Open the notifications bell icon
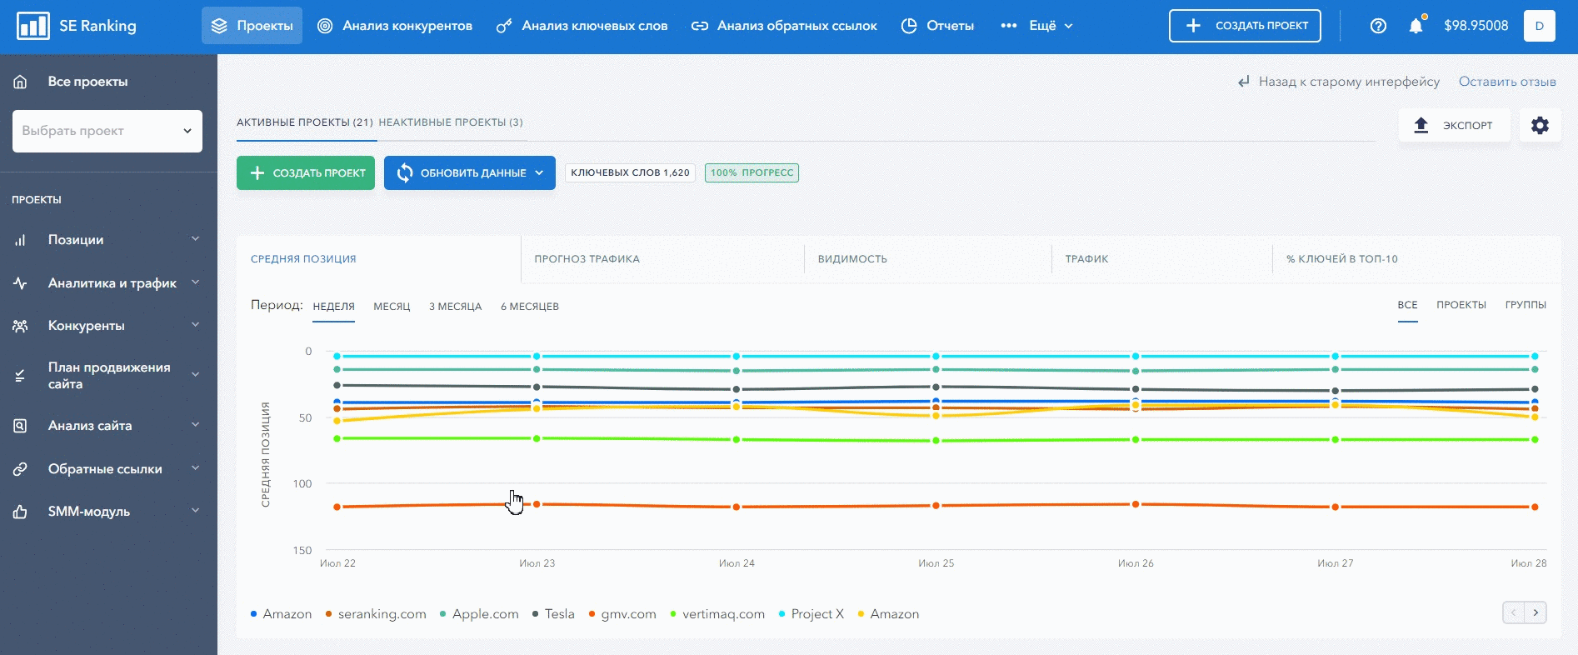The height and width of the screenshot is (655, 1578). (1416, 26)
